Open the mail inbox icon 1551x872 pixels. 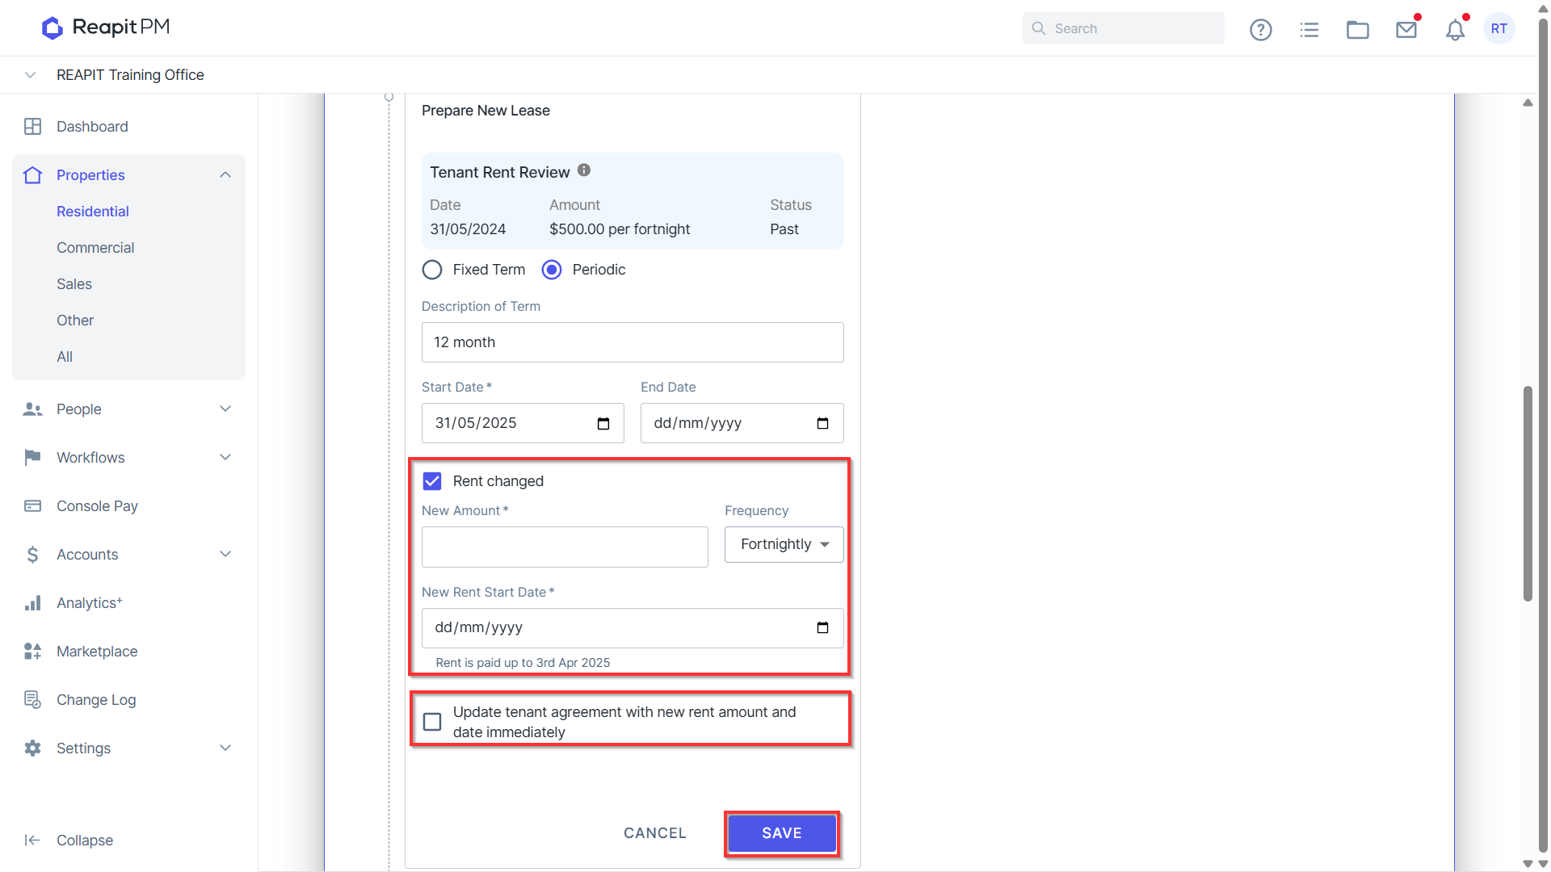[x=1406, y=30]
